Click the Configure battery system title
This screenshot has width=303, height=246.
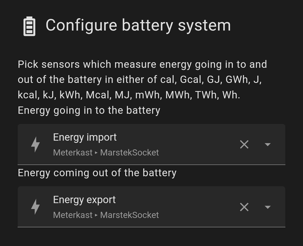coord(138,25)
